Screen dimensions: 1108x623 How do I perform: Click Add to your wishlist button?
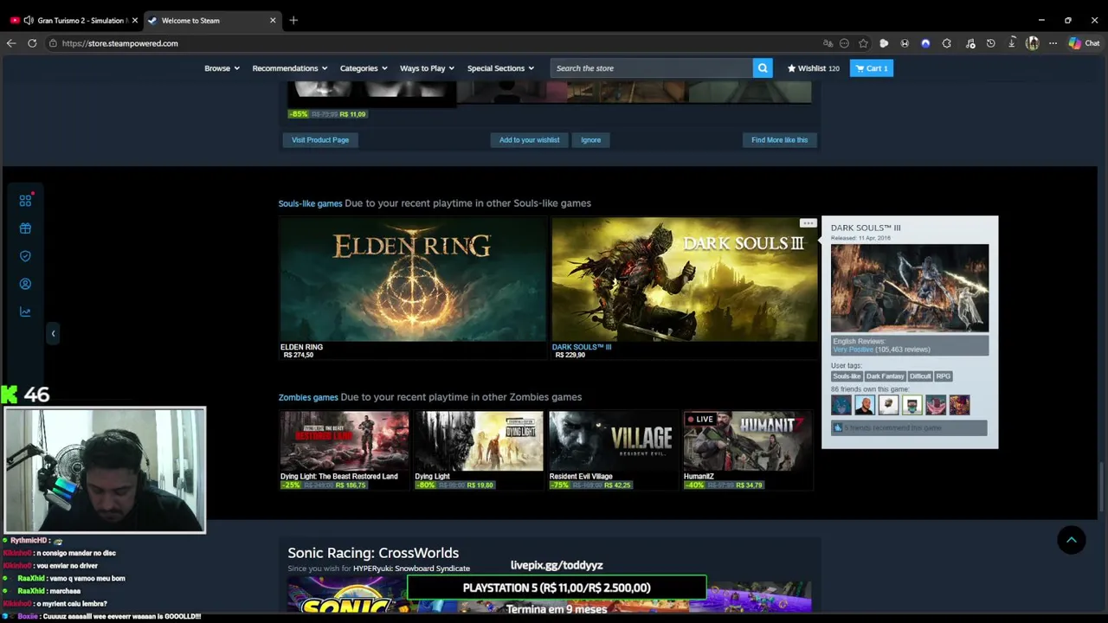coord(529,140)
